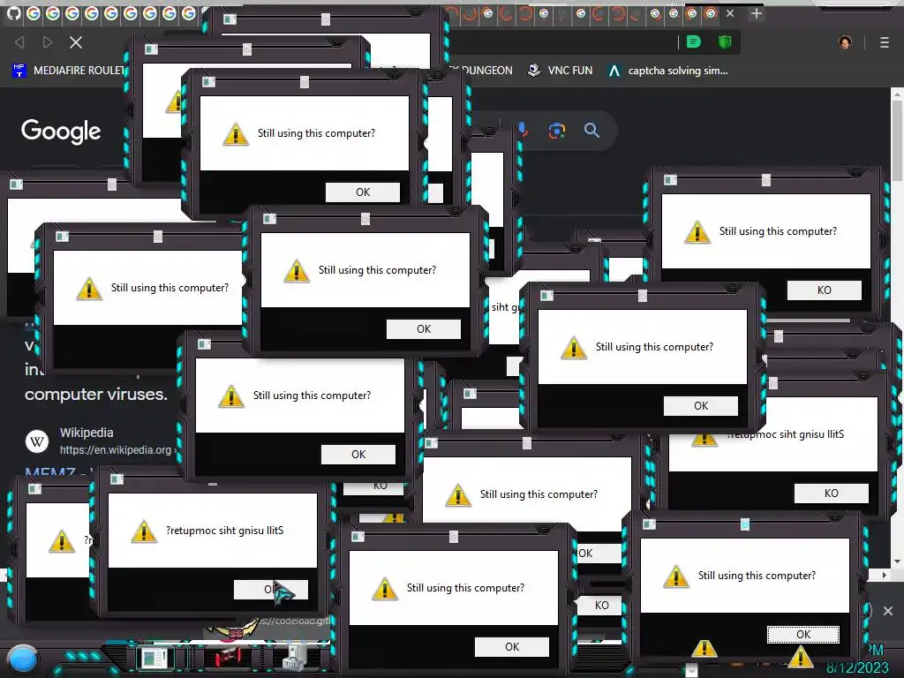The height and width of the screenshot is (678, 904).
Task: Stop page loading with the X button
Action: point(76,42)
